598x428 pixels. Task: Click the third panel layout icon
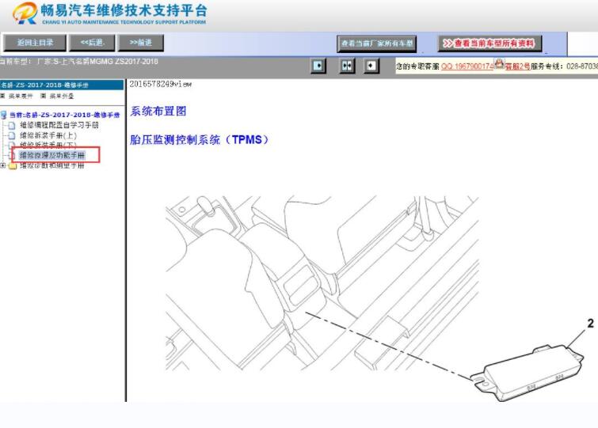point(371,66)
